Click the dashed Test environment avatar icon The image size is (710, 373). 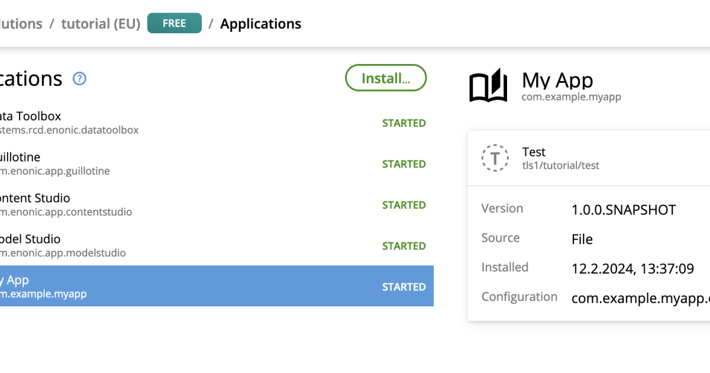[495, 158]
